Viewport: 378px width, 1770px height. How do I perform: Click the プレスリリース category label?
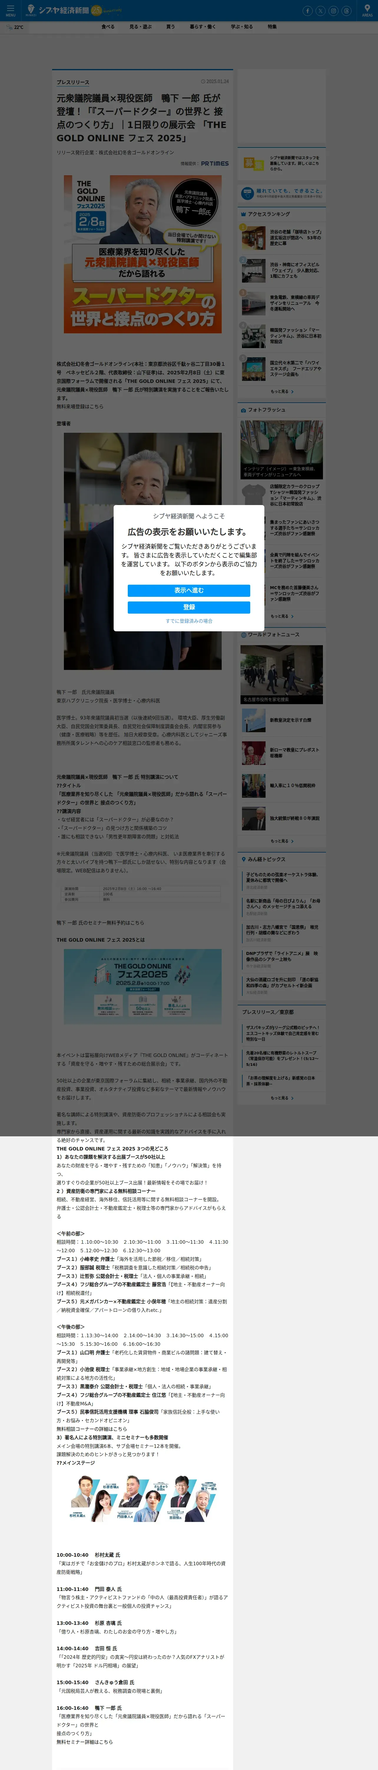pyautogui.click(x=73, y=83)
